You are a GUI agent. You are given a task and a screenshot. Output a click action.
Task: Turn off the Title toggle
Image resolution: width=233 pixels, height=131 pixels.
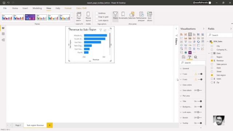(x=200, y=101)
